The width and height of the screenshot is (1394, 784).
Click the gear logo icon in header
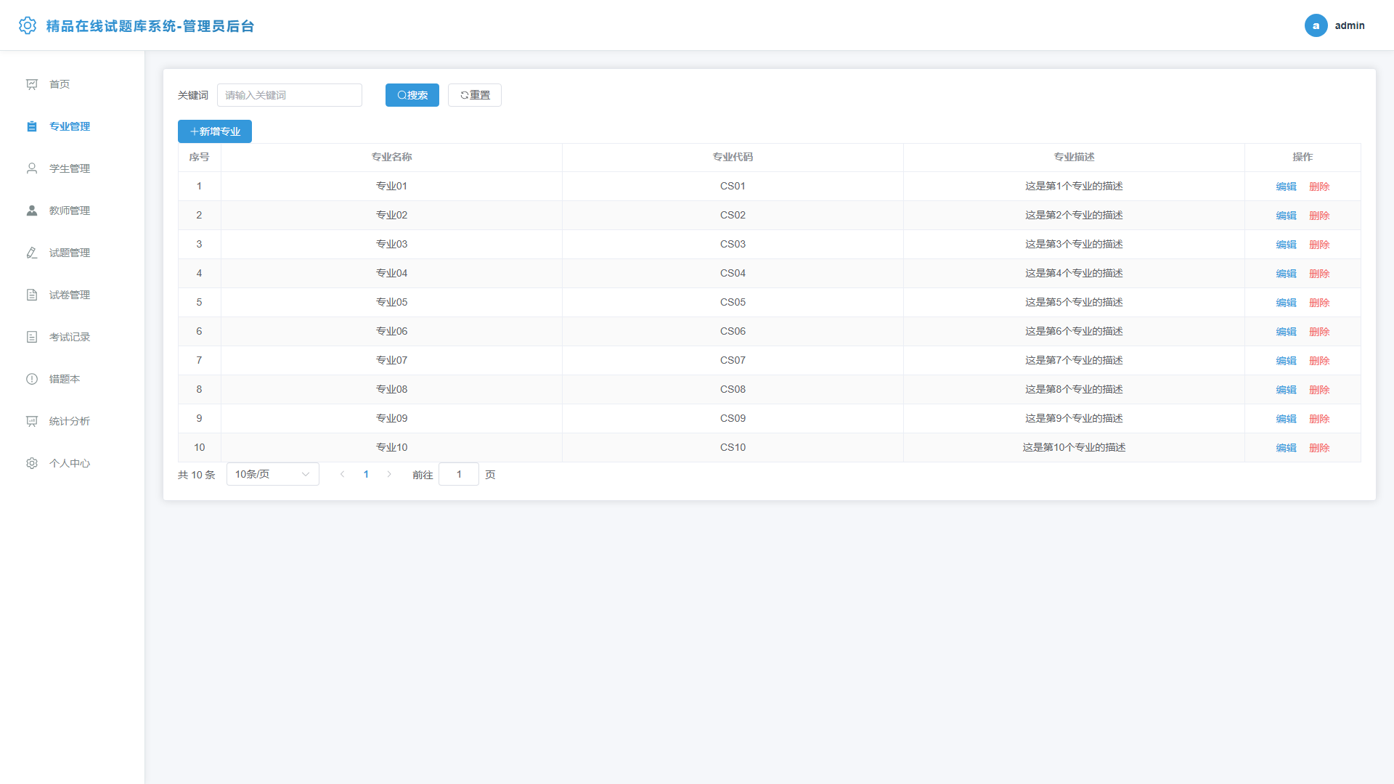click(28, 25)
